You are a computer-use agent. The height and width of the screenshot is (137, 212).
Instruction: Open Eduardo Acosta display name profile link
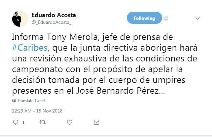tap(54, 15)
